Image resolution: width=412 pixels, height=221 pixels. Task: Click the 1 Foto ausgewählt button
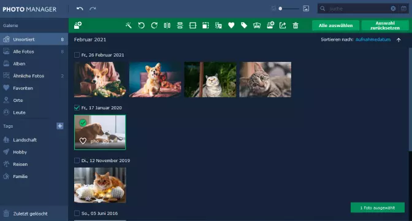pyautogui.click(x=378, y=207)
